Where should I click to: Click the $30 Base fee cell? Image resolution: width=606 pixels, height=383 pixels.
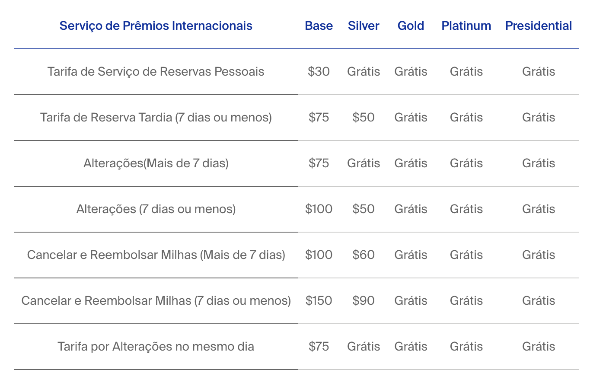coord(319,72)
